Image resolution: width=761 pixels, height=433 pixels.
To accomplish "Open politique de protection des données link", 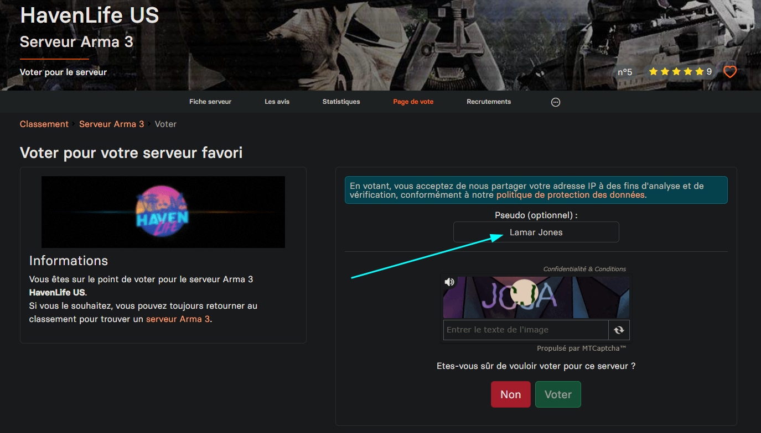I will (x=571, y=195).
